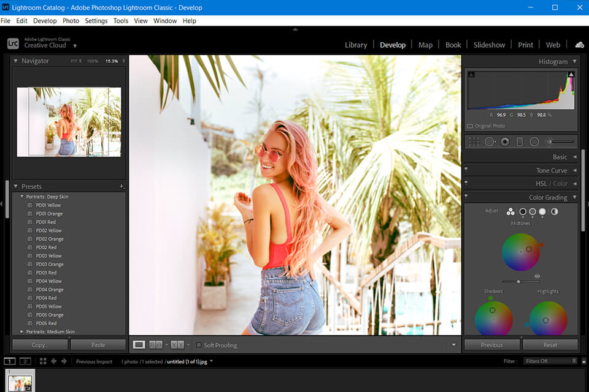Image resolution: width=589 pixels, height=392 pixels.
Task: Click the Midtones color wheel
Action: 521,252
